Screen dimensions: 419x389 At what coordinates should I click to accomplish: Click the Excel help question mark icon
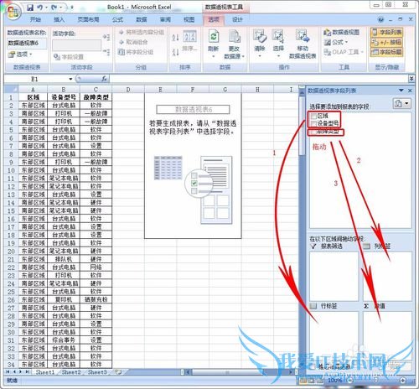coord(380,19)
